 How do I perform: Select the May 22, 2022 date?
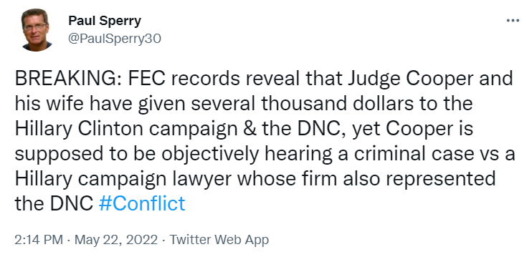point(116,240)
